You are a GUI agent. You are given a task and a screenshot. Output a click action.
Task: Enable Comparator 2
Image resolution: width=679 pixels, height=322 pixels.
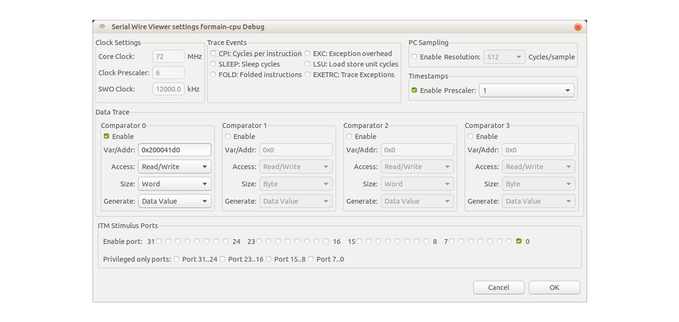[x=349, y=137]
